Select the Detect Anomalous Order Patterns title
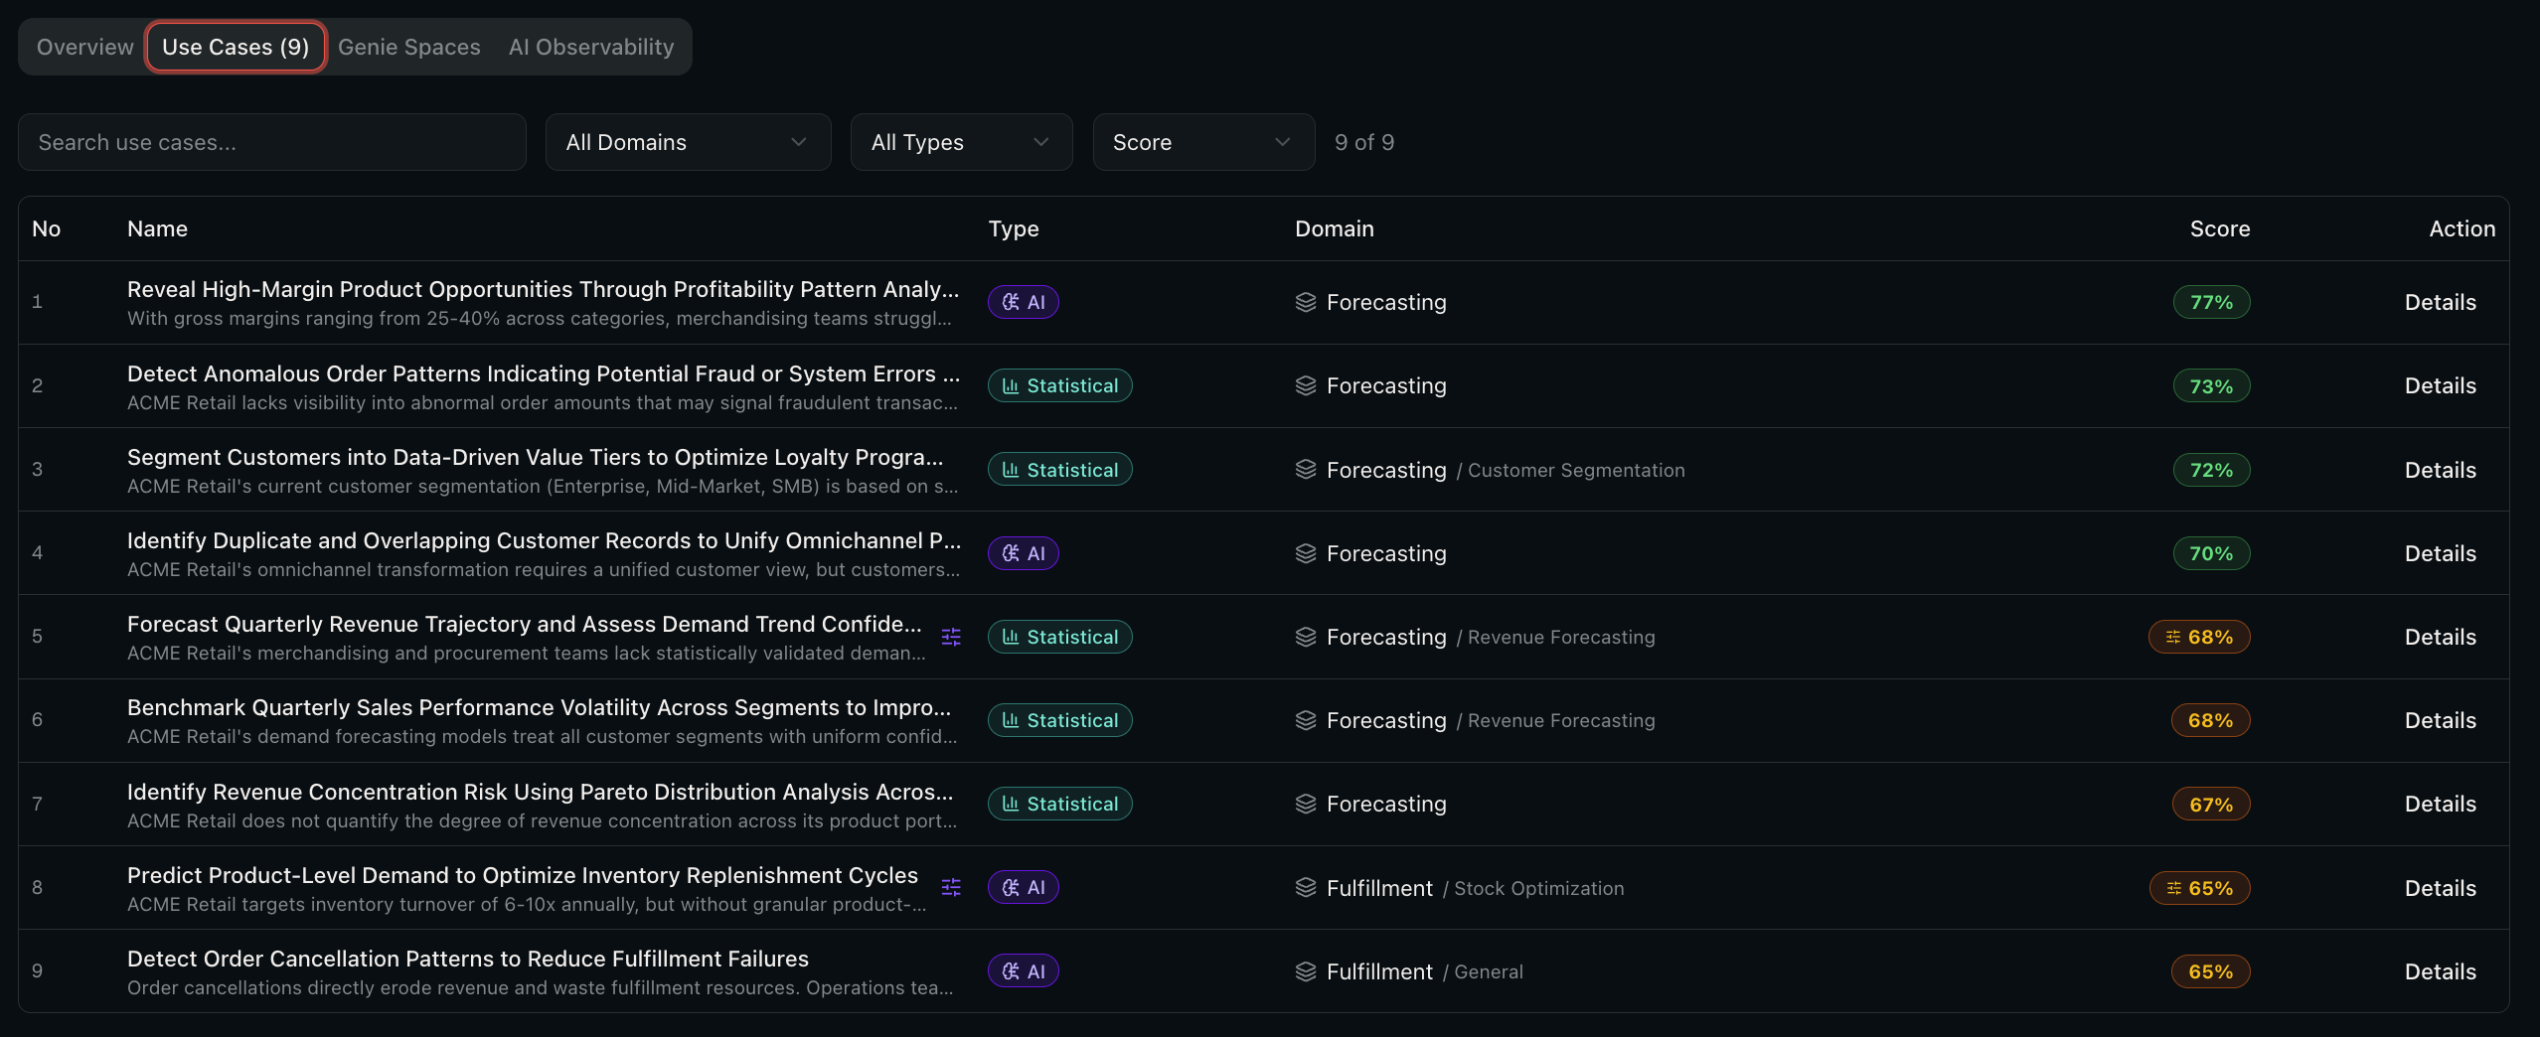Viewport: 2540px width, 1037px height. point(543,373)
